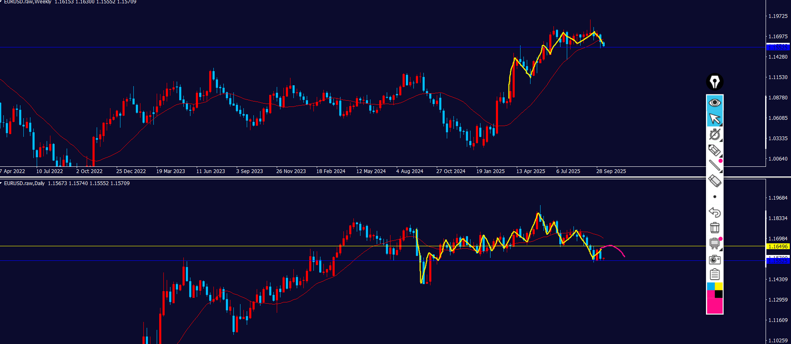
Task: Toggle the crossed-out stopwatch timer tool
Action: (715, 134)
